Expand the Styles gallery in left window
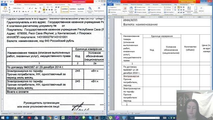 coord(86,12)
